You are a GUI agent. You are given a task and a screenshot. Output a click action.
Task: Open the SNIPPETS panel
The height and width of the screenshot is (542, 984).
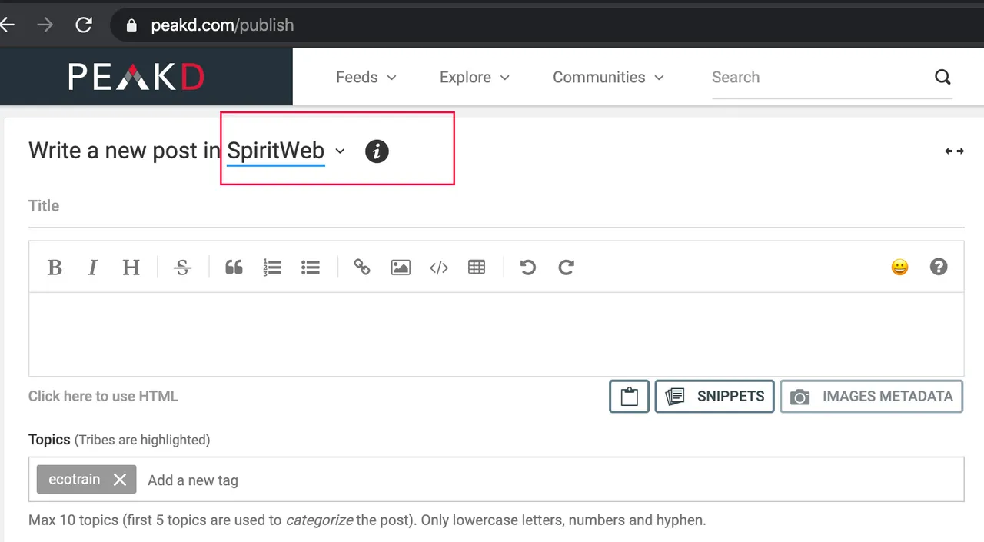(714, 397)
